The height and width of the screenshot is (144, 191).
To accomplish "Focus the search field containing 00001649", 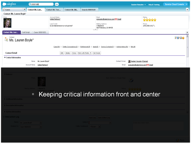I will (41, 4).
